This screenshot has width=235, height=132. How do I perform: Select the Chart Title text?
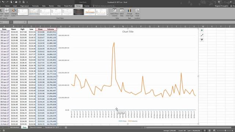pyautogui.click(x=128, y=32)
